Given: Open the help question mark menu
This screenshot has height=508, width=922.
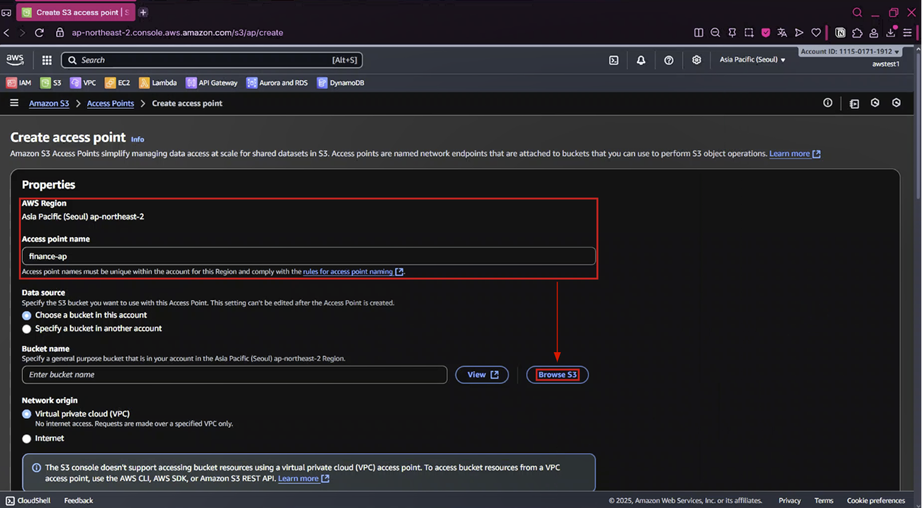Looking at the screenshot, I should (669, 60).
